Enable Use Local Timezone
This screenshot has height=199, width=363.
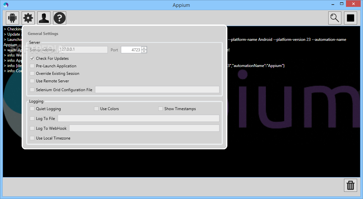32,138
